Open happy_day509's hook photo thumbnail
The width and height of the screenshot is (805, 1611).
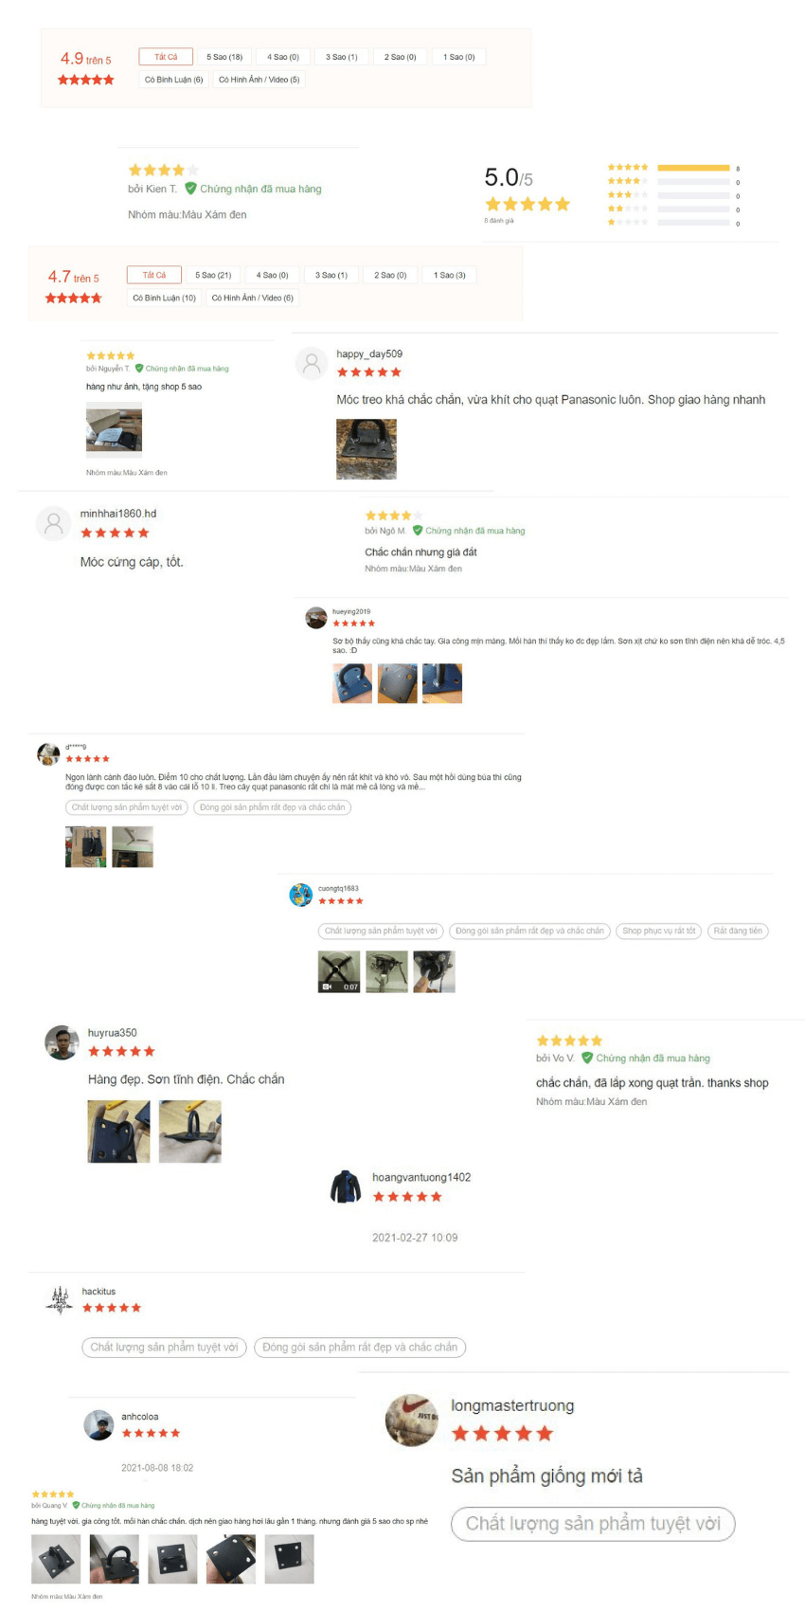click(x=367, y=449)
